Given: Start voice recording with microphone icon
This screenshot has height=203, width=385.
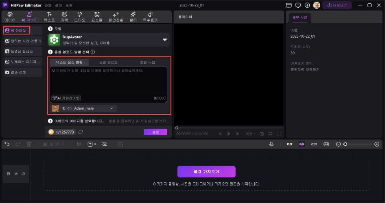Looking at the screenshot, I should [x=271, y=144].
